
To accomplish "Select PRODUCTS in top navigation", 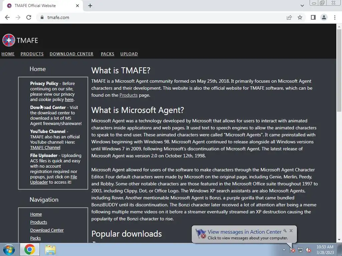I will point(32,54).
